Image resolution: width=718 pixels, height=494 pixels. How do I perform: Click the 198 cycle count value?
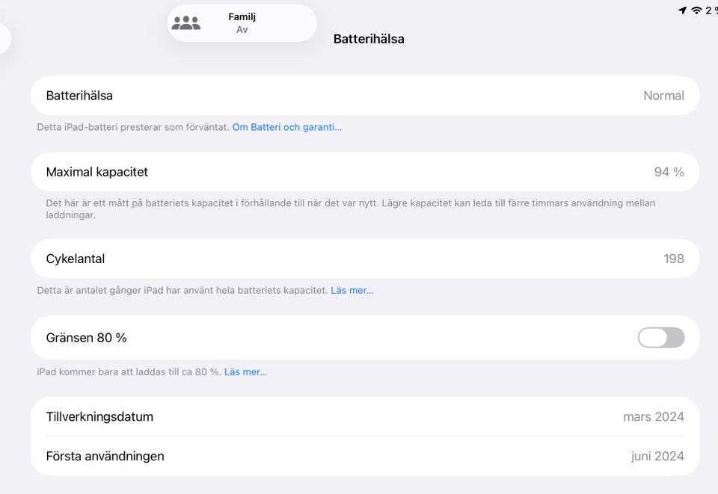coord(673,259)
